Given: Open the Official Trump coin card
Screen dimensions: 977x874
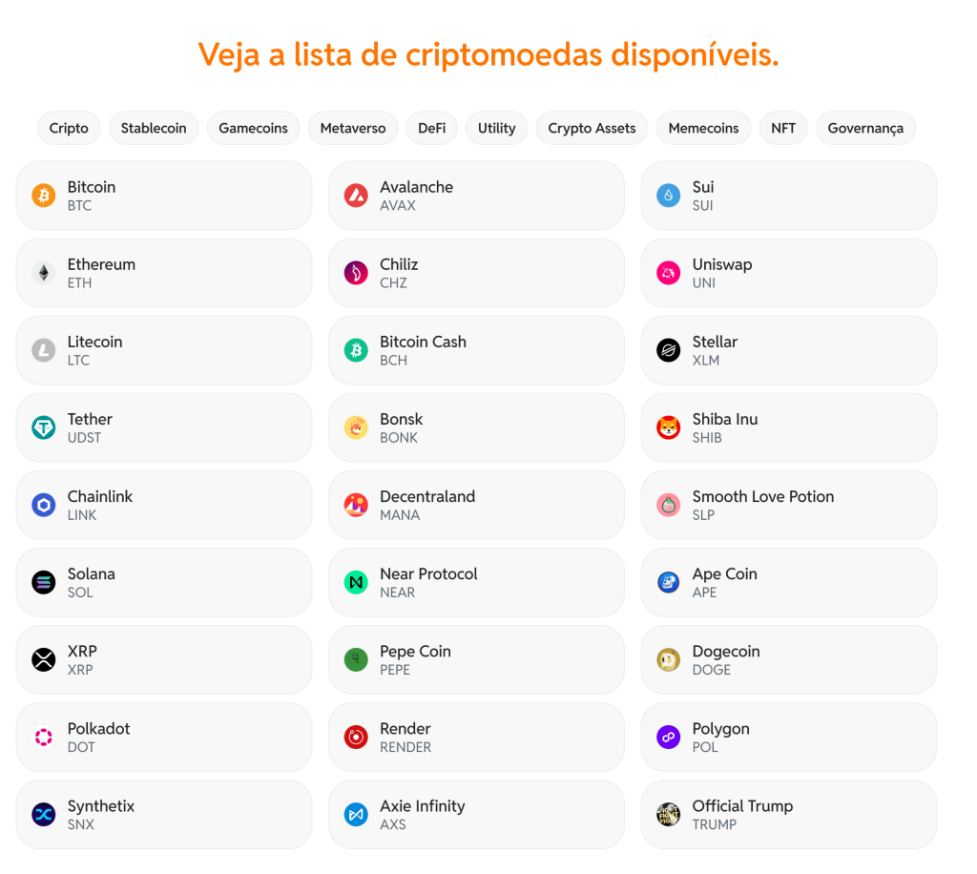Looking at the screenshot, I should (x=789, y=814).
